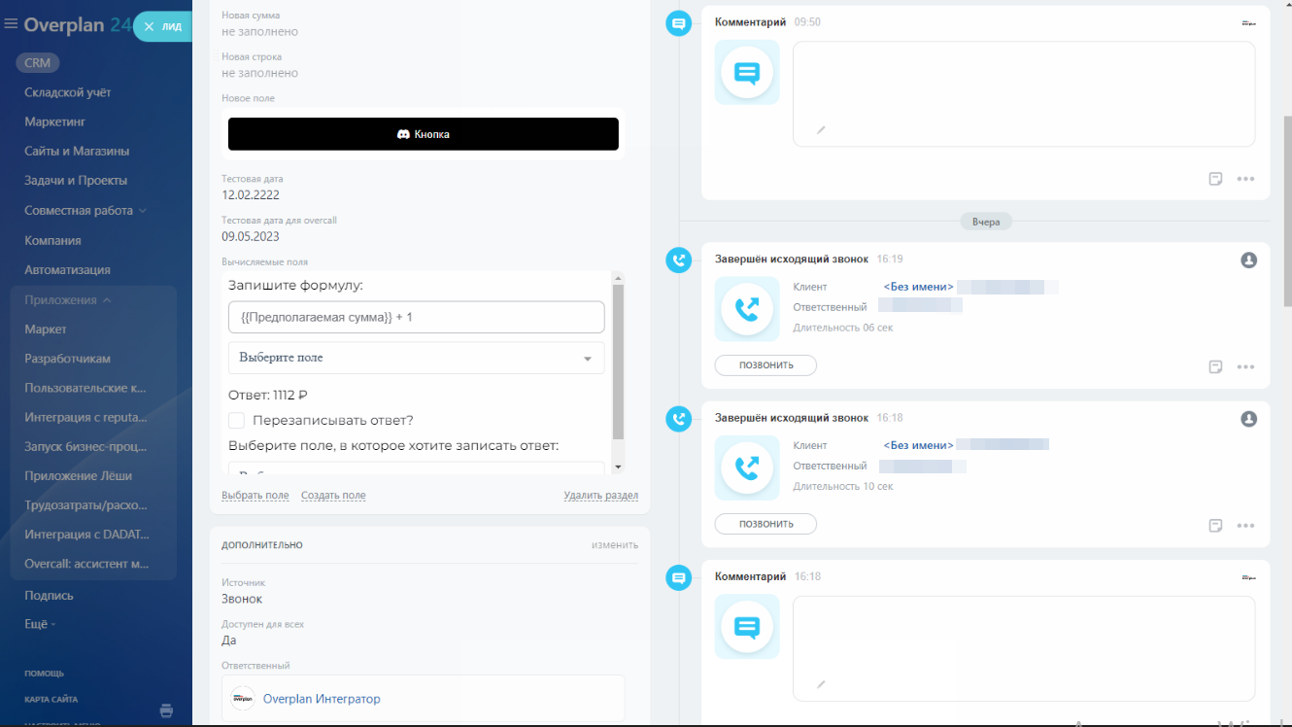The height and width of the screenshot is (727, 1292).
Task: Click the 09:50 comment text box
Action: pyautogui.click(x=1024, y=94)
